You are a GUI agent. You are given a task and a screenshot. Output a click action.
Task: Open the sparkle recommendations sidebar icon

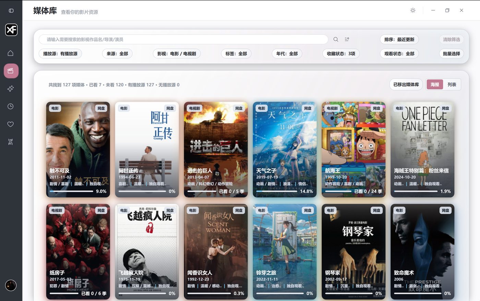tap(11, 89)
